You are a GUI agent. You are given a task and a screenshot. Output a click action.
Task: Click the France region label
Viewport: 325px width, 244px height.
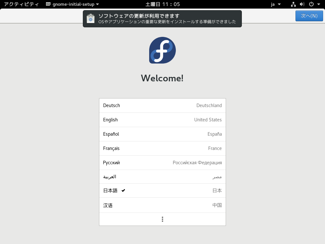coord(215,148)
